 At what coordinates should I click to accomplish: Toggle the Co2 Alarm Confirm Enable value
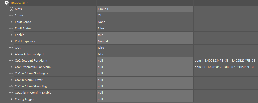pos(145,93)
